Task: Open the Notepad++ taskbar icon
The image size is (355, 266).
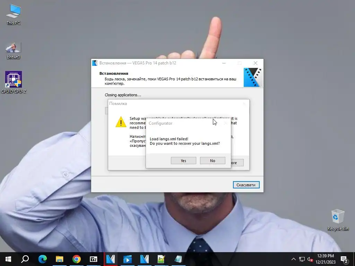Action: click(161, 259)
